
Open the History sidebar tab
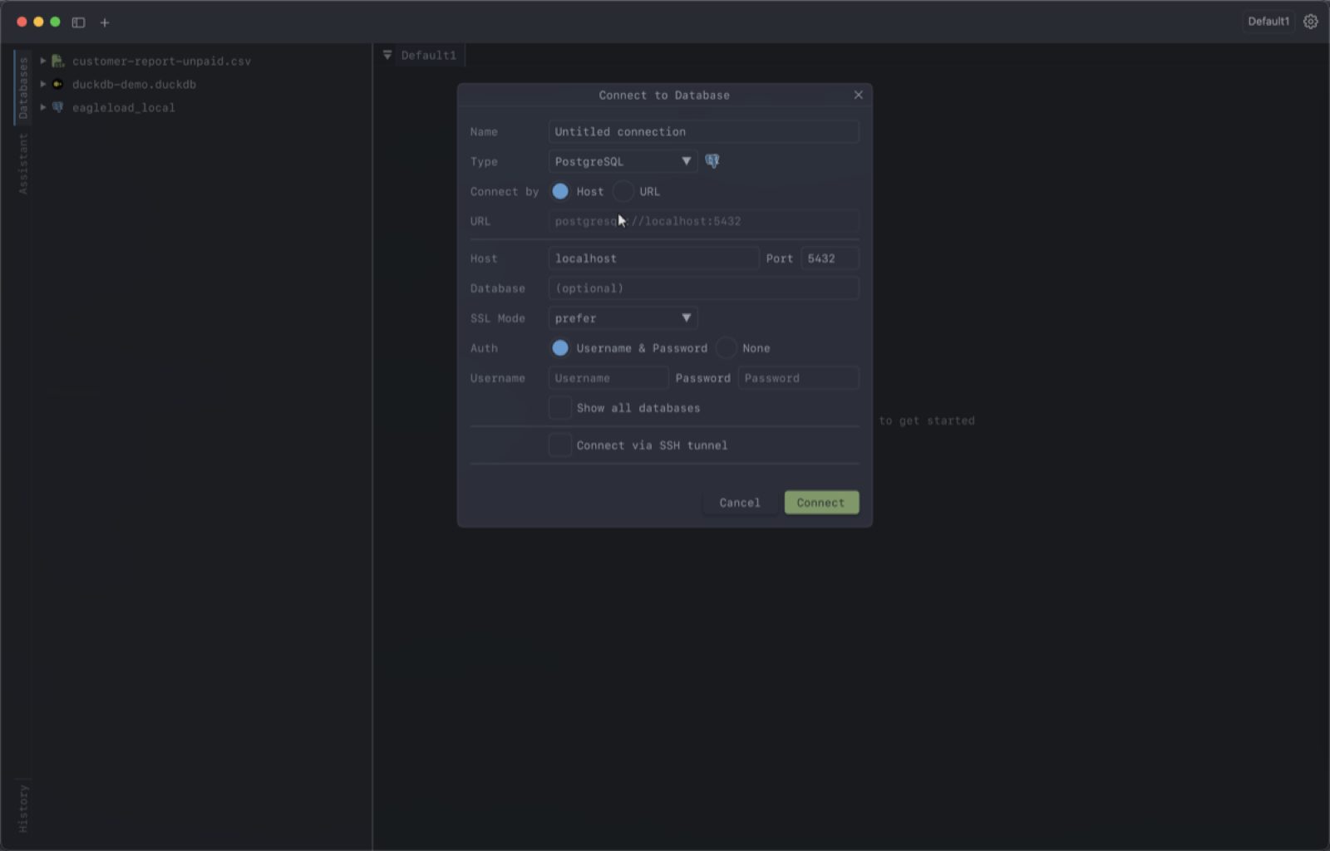click(23, 808)
